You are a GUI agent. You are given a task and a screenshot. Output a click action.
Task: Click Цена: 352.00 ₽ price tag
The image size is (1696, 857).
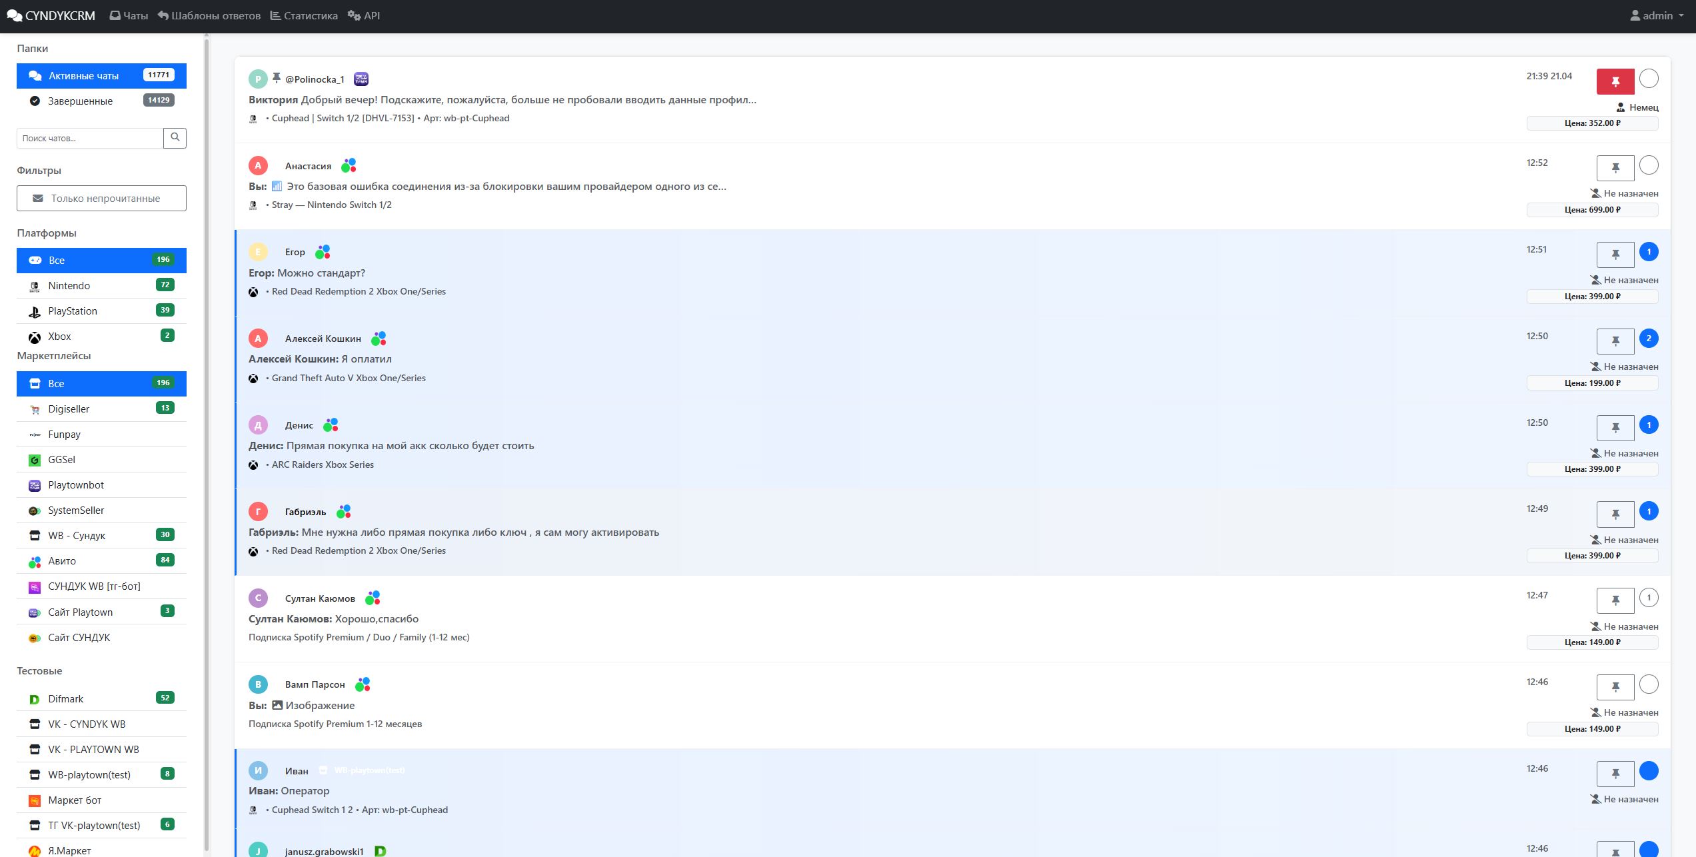tap(1593, 123)
